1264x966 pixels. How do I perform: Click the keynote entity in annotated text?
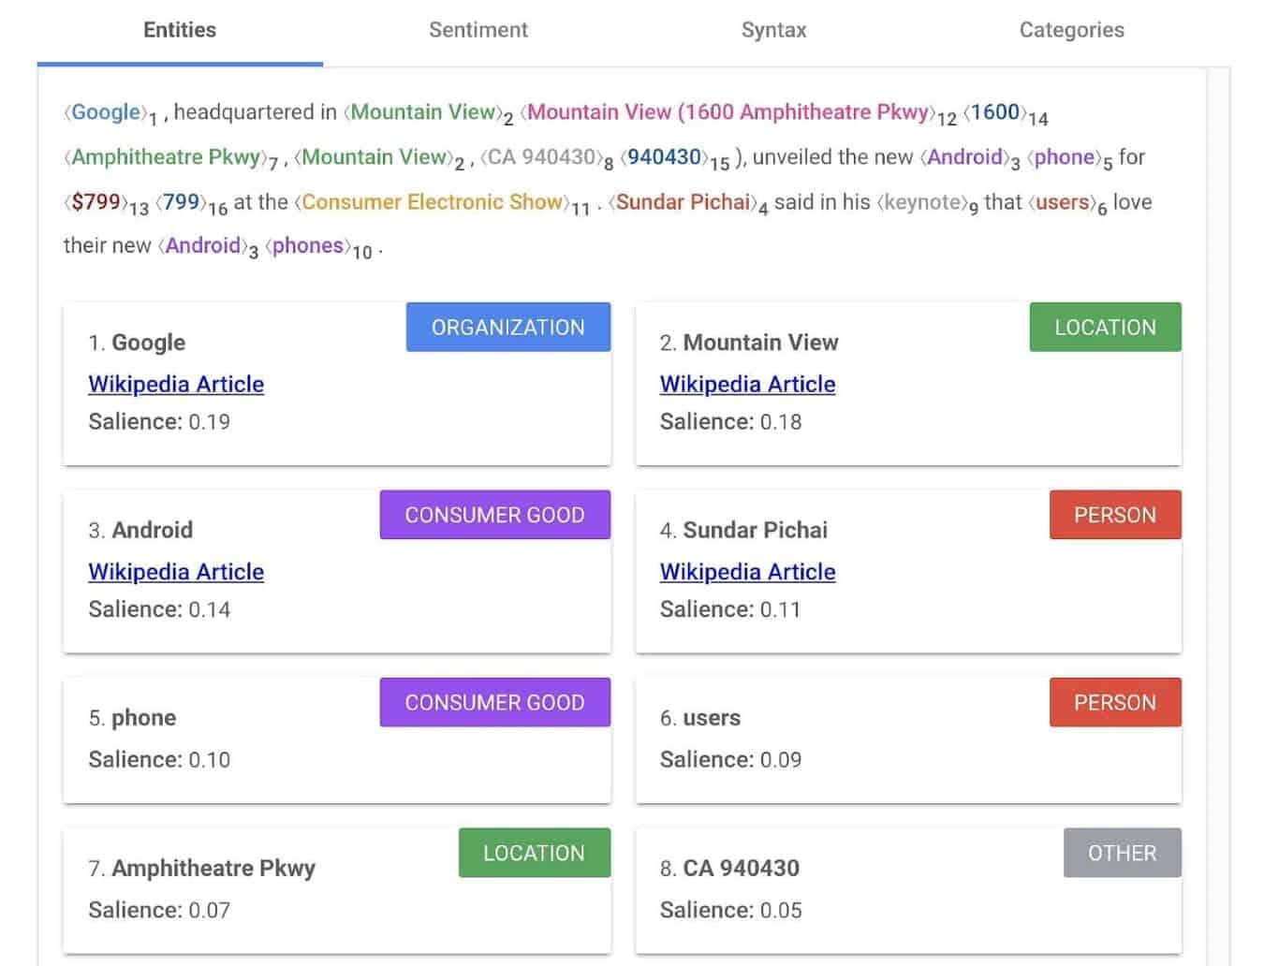click(x=923, y=202)
